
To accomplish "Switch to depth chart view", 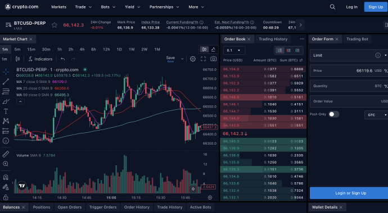I will (213, 49).
